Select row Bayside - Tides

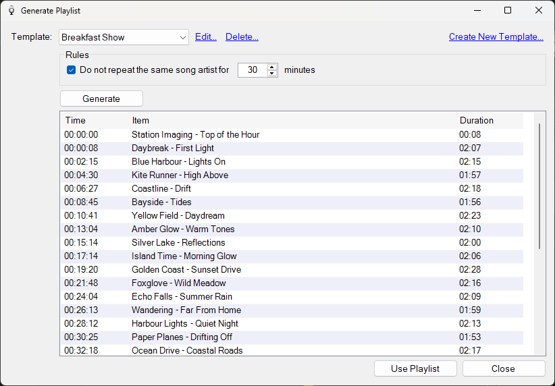click(x=292, y=202)
